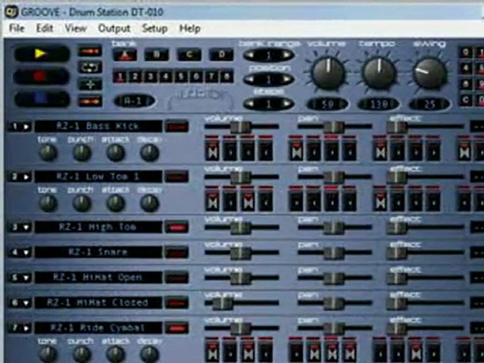Decrease bank range with left arrow
This screenshot has height=363, width=484.
coord(251,55)
